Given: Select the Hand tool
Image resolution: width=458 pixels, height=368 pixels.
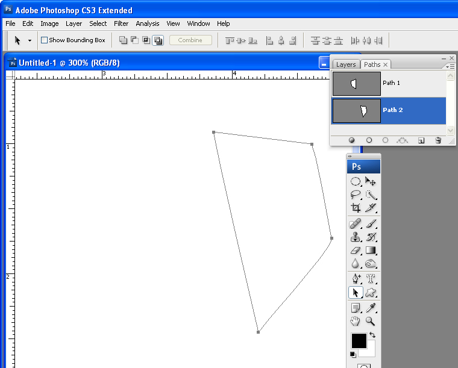Looking at the screenshot, I should (356, 321).
